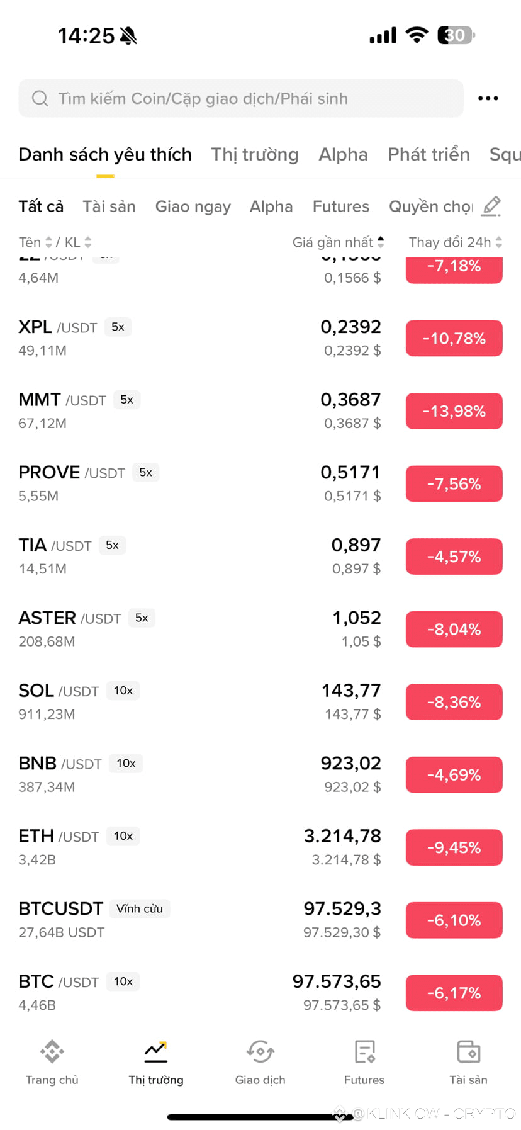Image resolution: width=521 pixels, height=1130 pixels.
Task: Open the ETH/USDT pair row
Action: pyautogui.click(x=260, y=847)
